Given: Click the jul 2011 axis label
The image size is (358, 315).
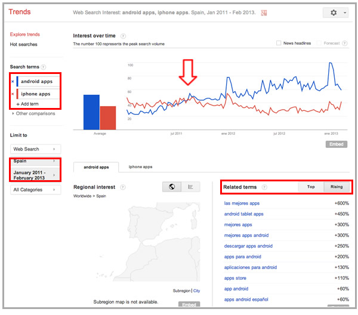Looking at the screenshot, I should 176,134.
